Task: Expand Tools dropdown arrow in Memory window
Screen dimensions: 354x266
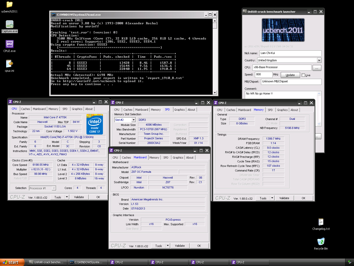Action: 272,198
